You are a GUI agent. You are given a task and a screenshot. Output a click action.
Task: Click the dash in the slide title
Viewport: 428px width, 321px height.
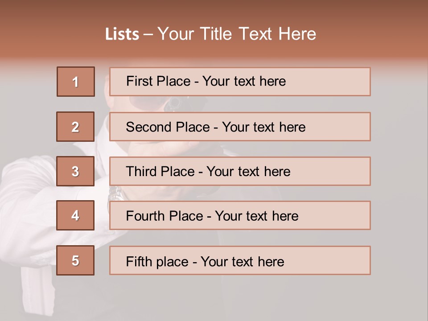coord(148,34)
